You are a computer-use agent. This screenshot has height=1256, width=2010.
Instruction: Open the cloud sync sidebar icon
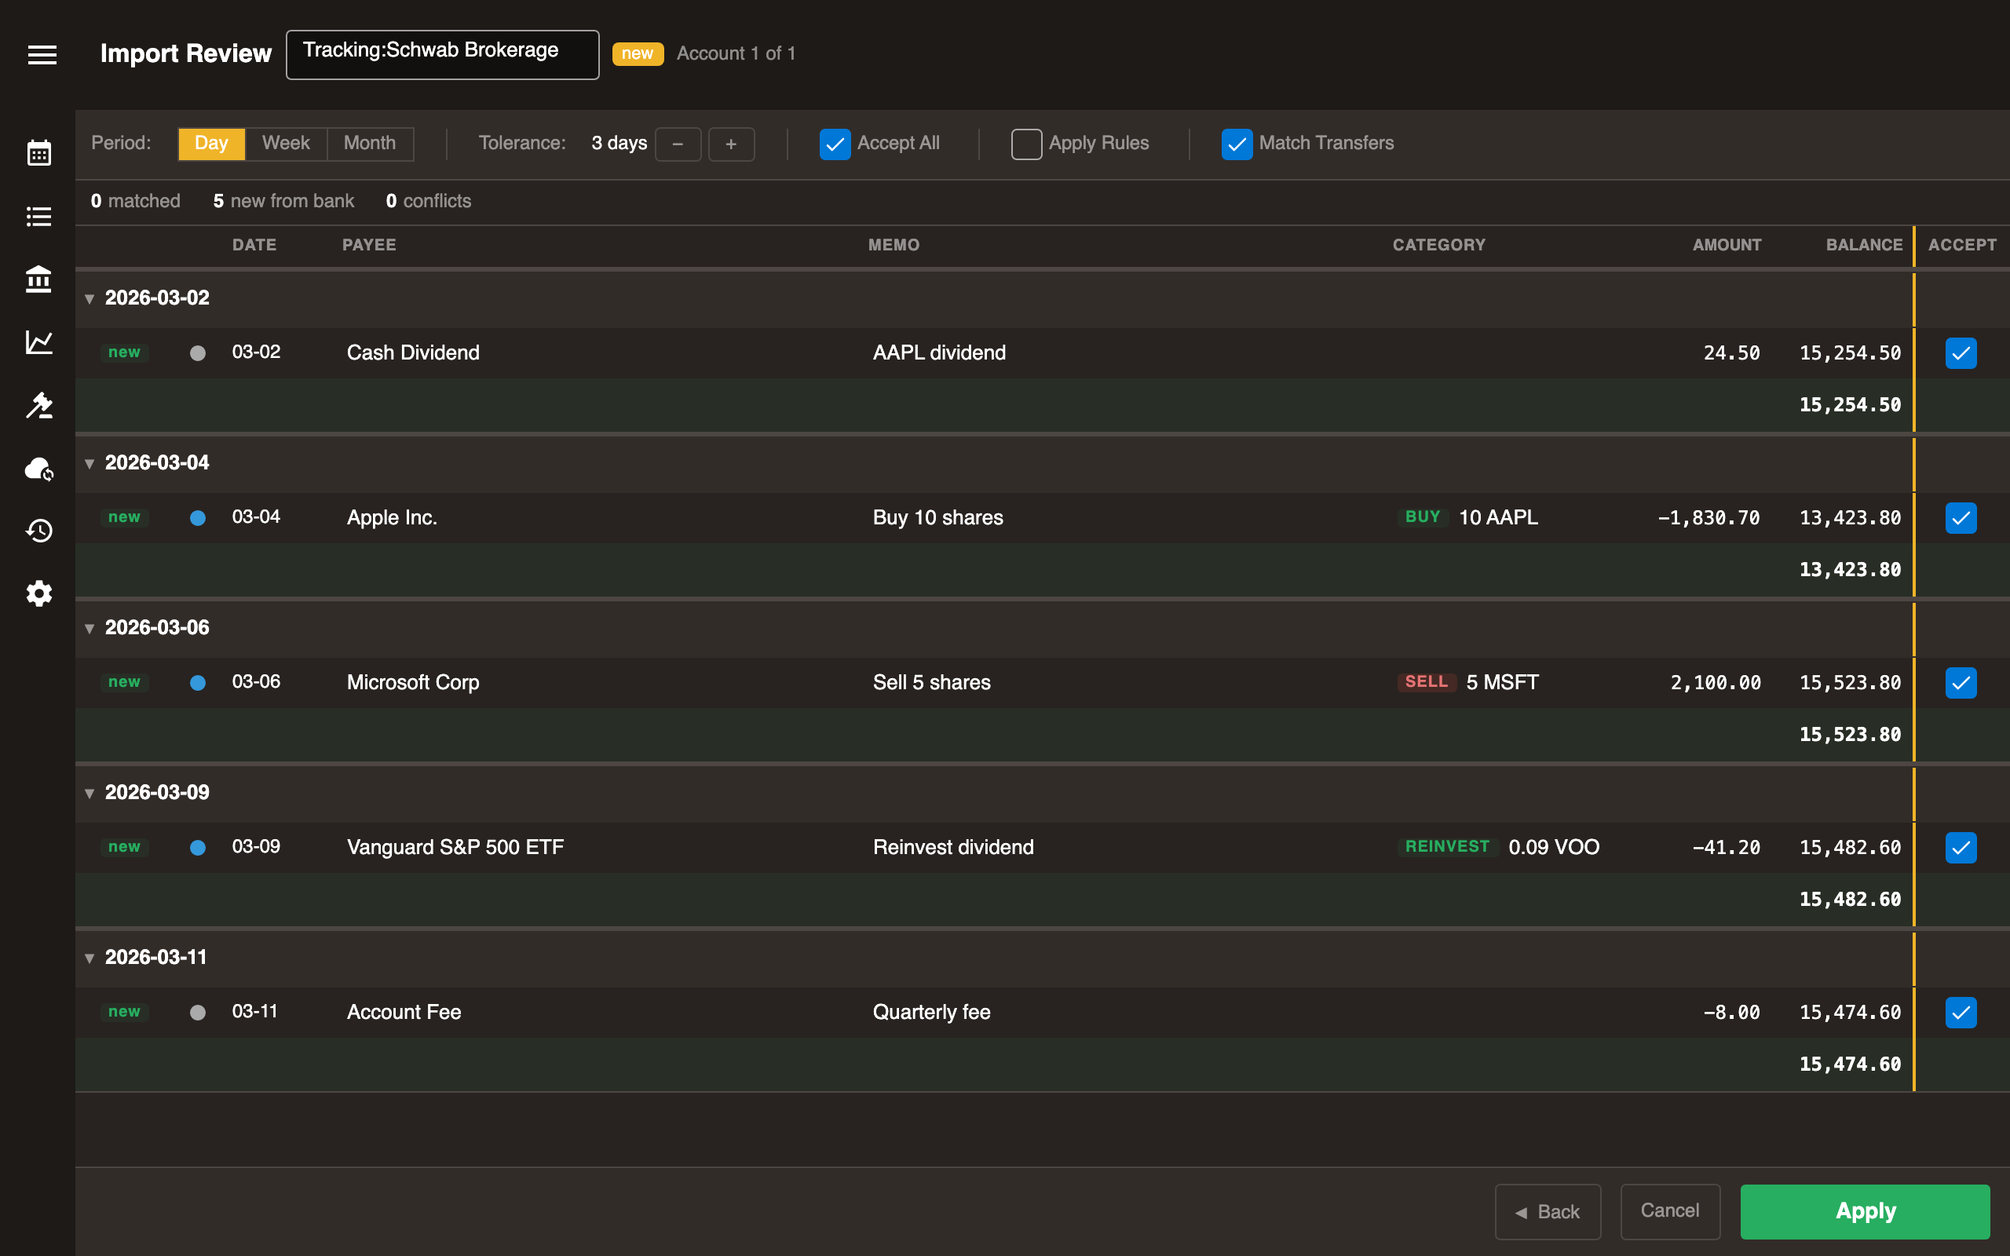[39, 469]
